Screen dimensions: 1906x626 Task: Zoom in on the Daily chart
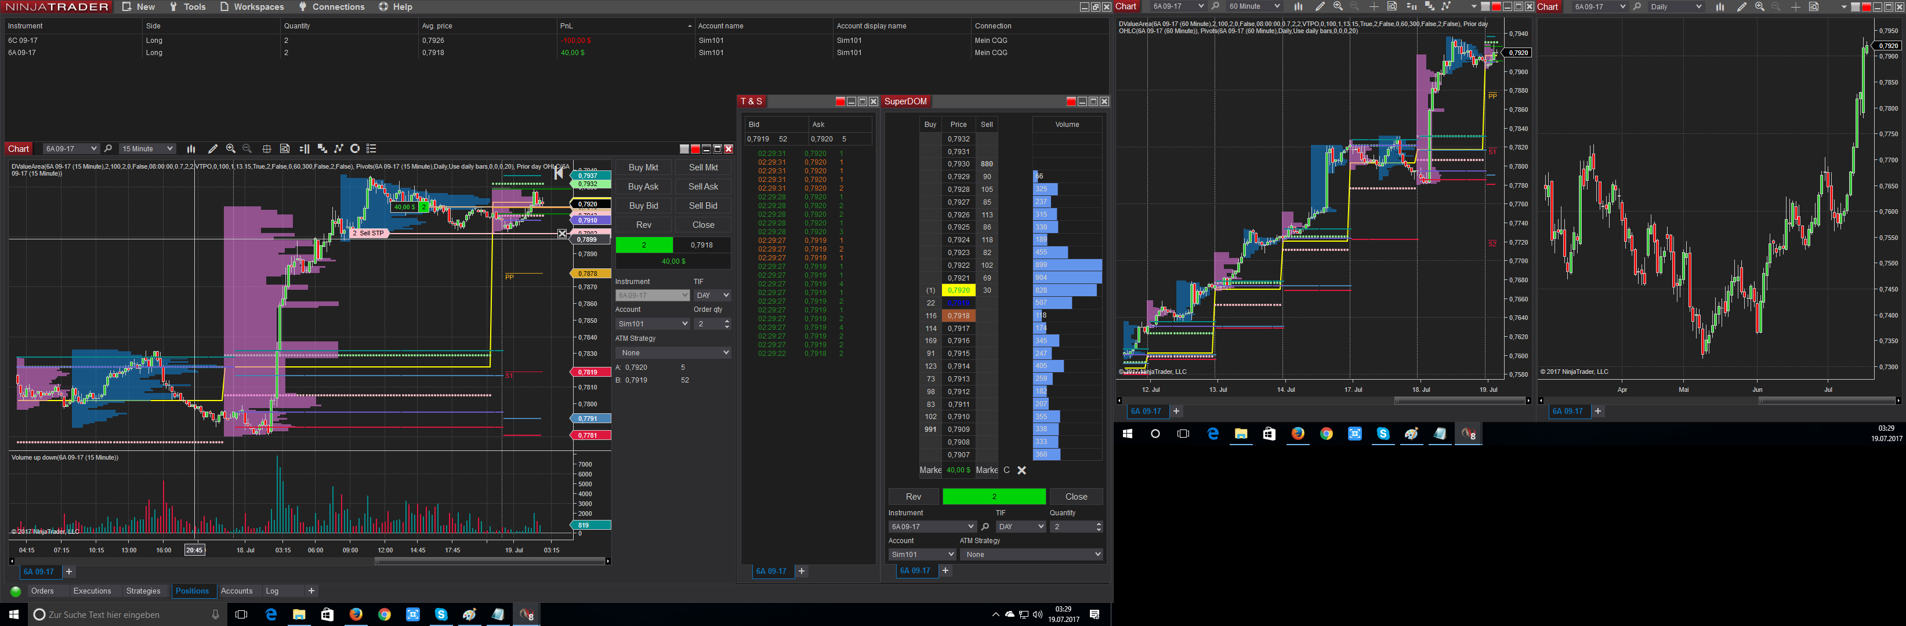[1759, 6]
